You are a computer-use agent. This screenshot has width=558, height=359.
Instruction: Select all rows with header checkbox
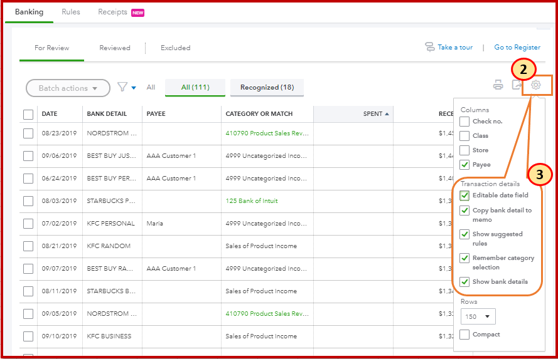pos(28,114)
